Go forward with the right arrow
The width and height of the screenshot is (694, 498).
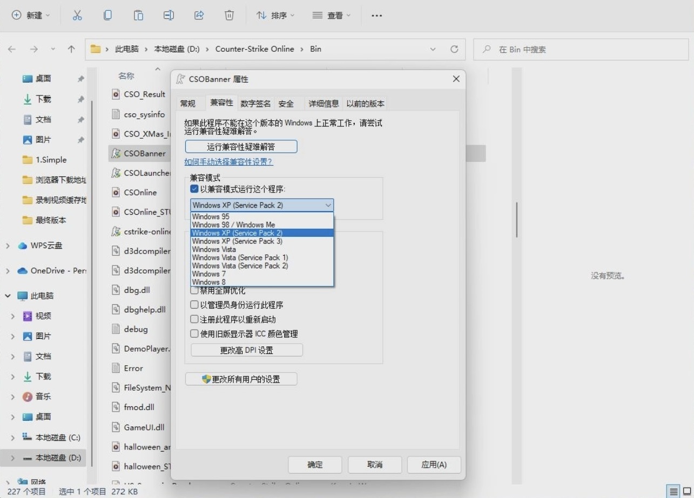coord(33,49)
